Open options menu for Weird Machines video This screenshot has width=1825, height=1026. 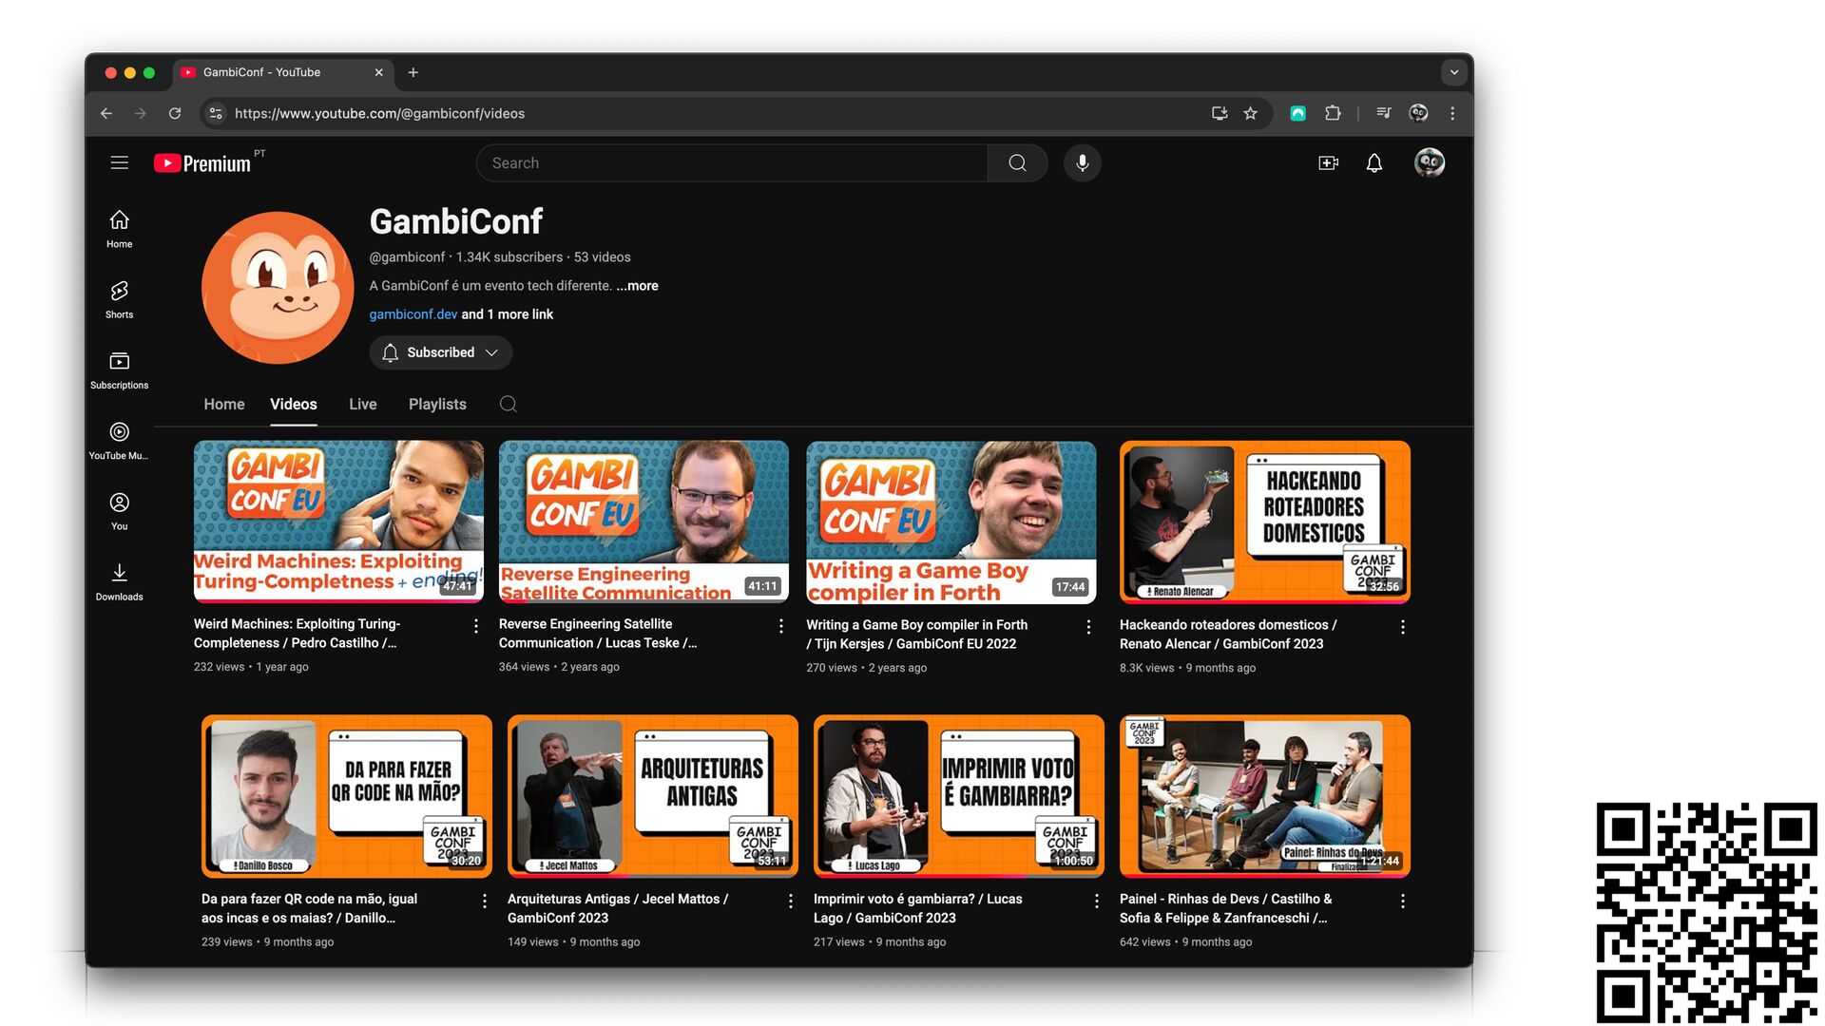(x=475, y=625)
